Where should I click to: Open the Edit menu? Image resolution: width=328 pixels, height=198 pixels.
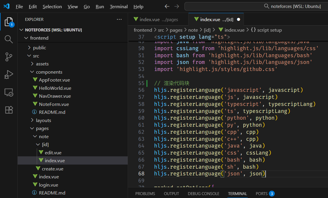click(x=33, y=7)
